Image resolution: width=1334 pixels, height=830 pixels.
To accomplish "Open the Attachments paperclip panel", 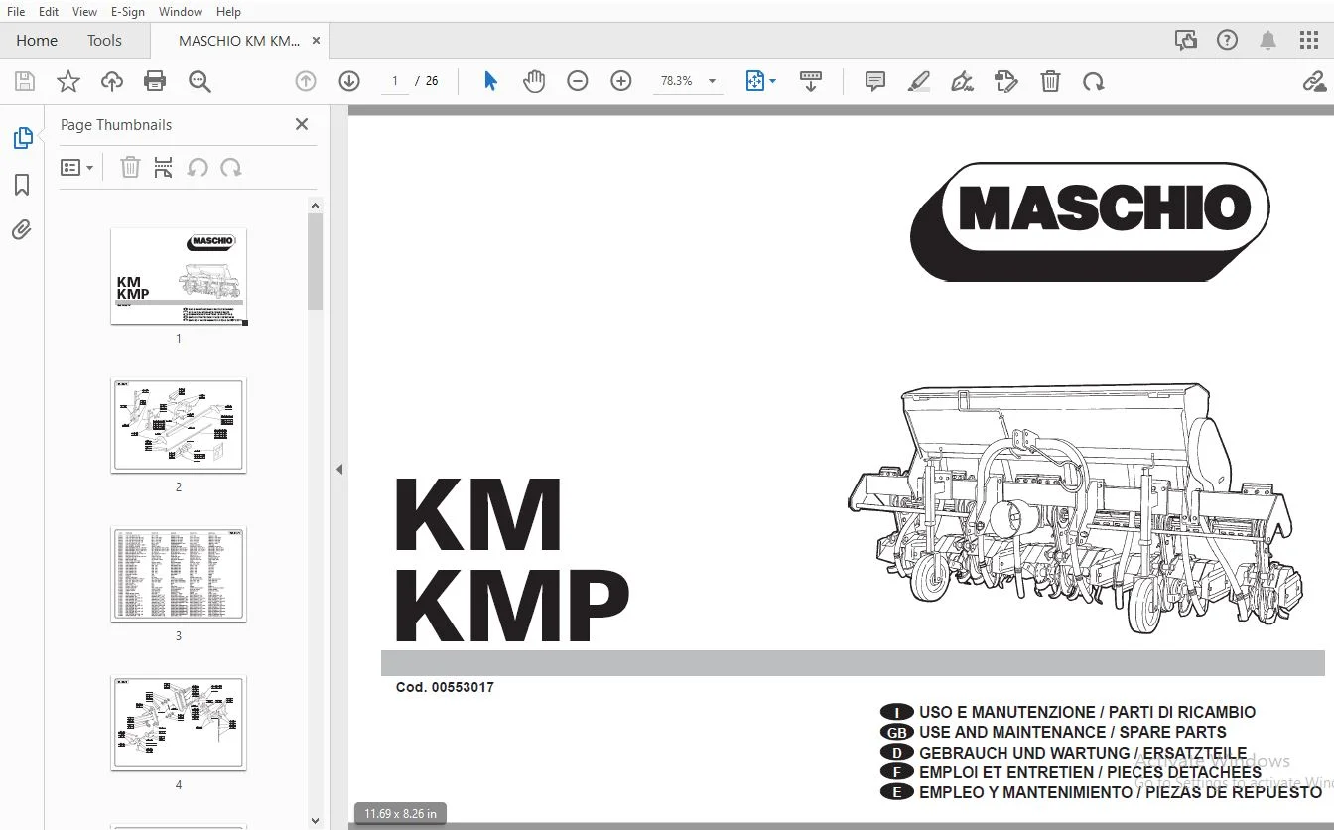I will [x=22, y=230].
